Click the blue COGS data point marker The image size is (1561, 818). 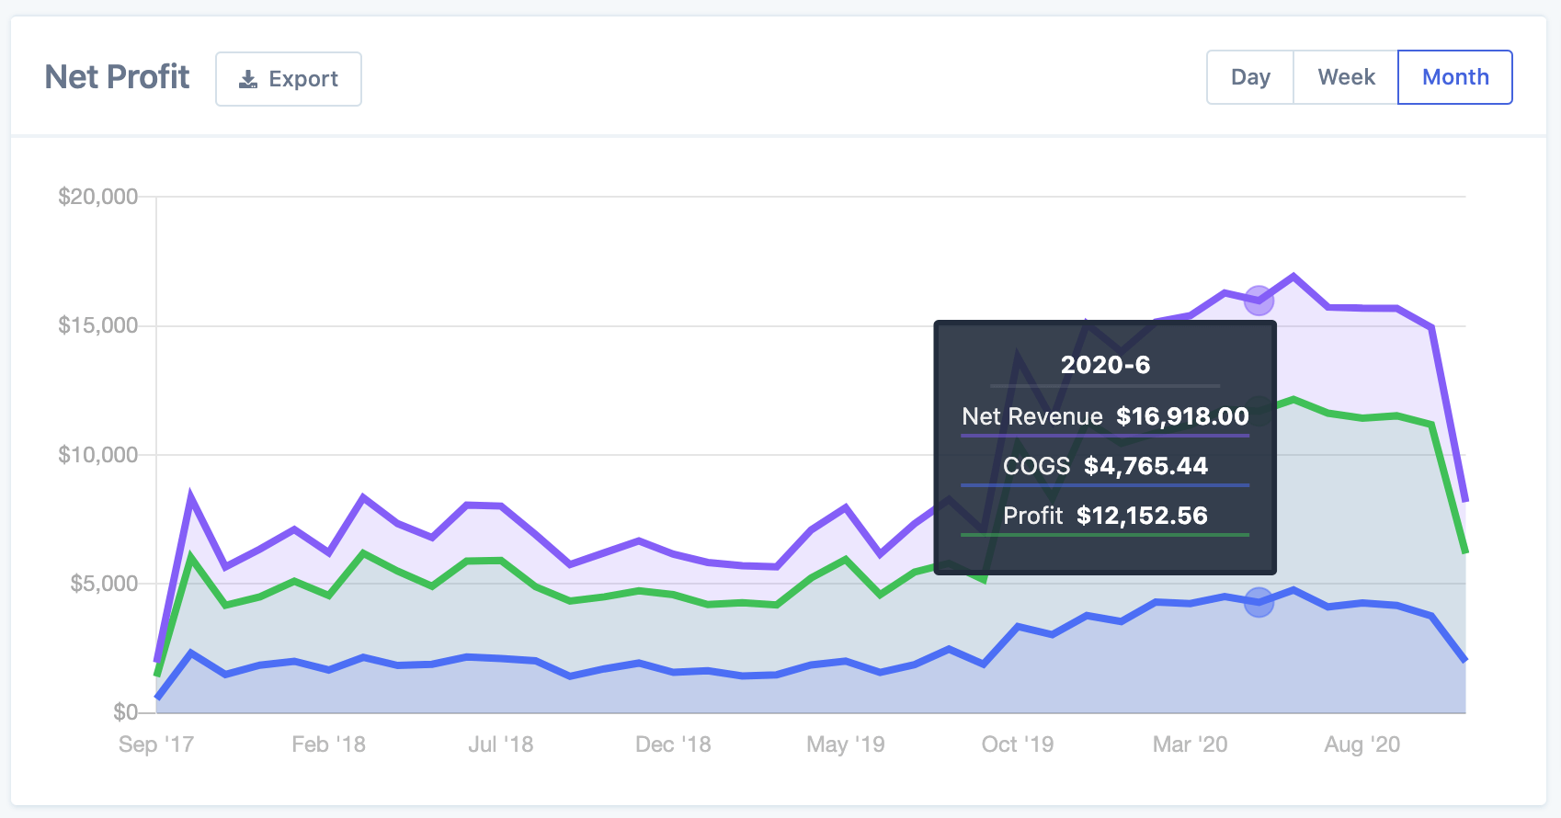pyautogui.click(x=1259, y=603)
